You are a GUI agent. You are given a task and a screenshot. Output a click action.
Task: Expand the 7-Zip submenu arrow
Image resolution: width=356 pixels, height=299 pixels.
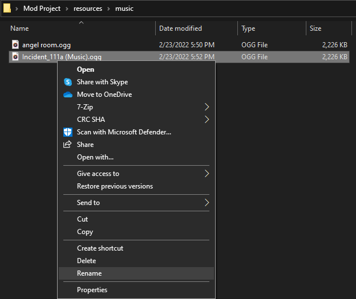coord(207,107)
